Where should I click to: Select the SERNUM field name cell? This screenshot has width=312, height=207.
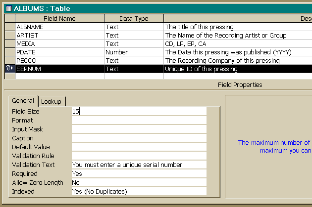59,69
